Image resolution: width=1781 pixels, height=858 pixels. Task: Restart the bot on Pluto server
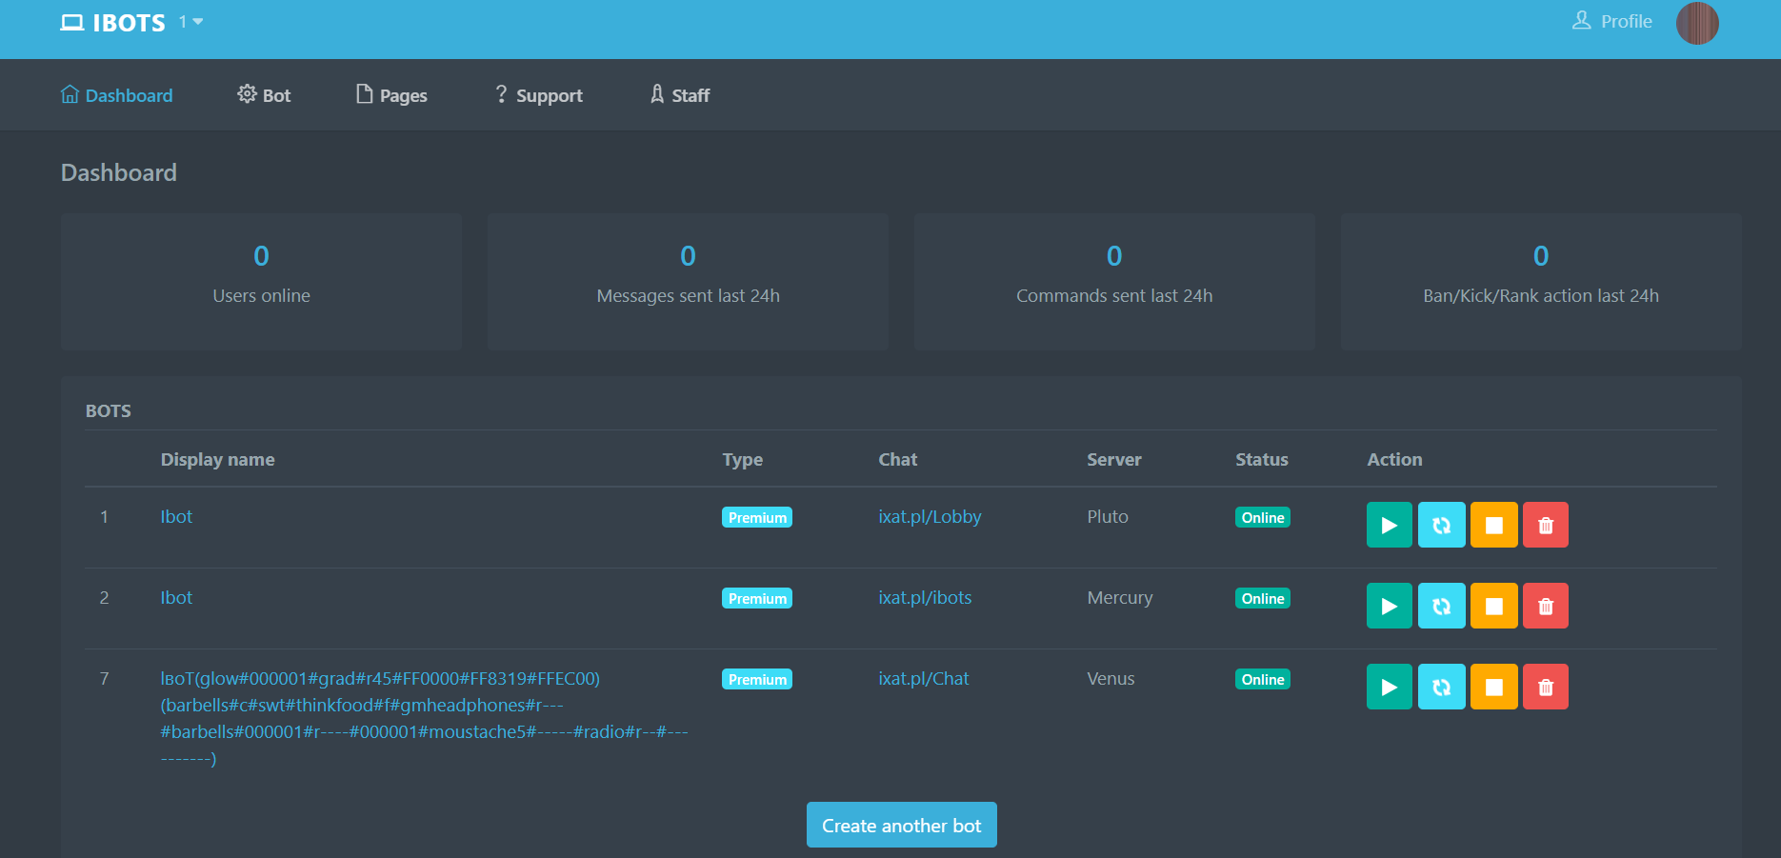[x=1441, y=525]
